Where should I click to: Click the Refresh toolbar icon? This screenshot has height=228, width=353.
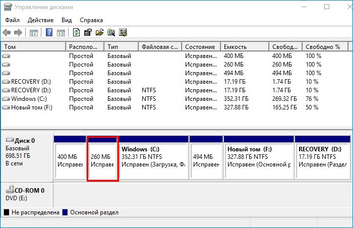tap(76, 33)
